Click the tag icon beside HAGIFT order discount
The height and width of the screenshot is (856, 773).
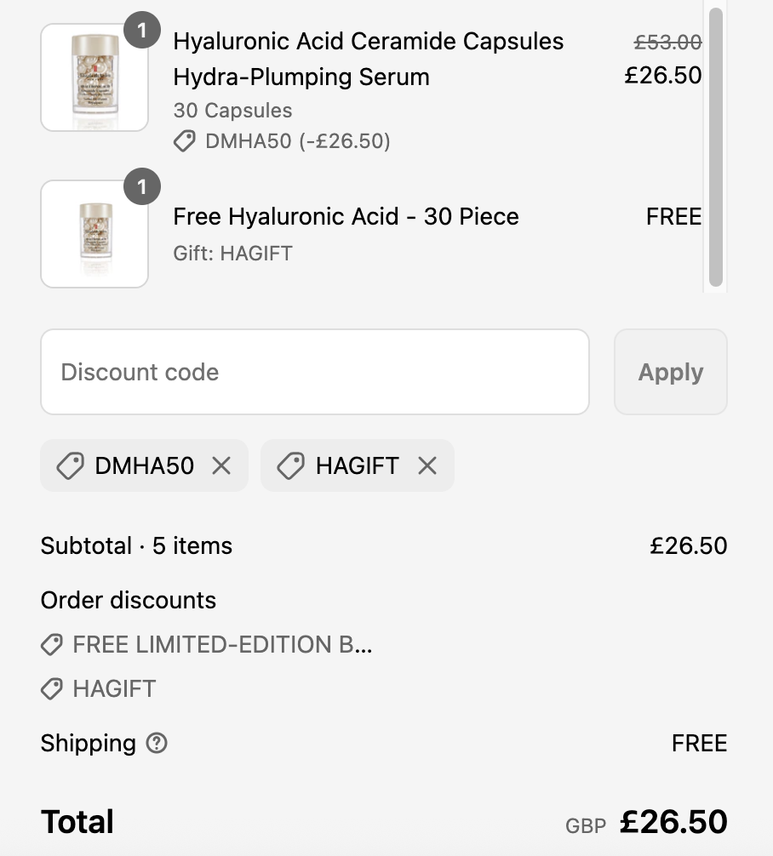click(x=52, y=688)
